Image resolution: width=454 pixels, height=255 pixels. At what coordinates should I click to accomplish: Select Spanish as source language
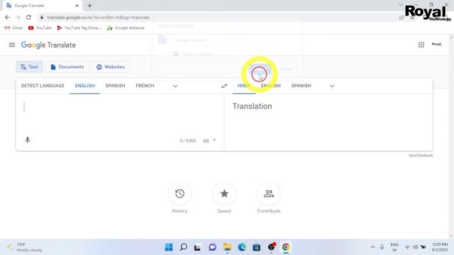coord(115,86)
